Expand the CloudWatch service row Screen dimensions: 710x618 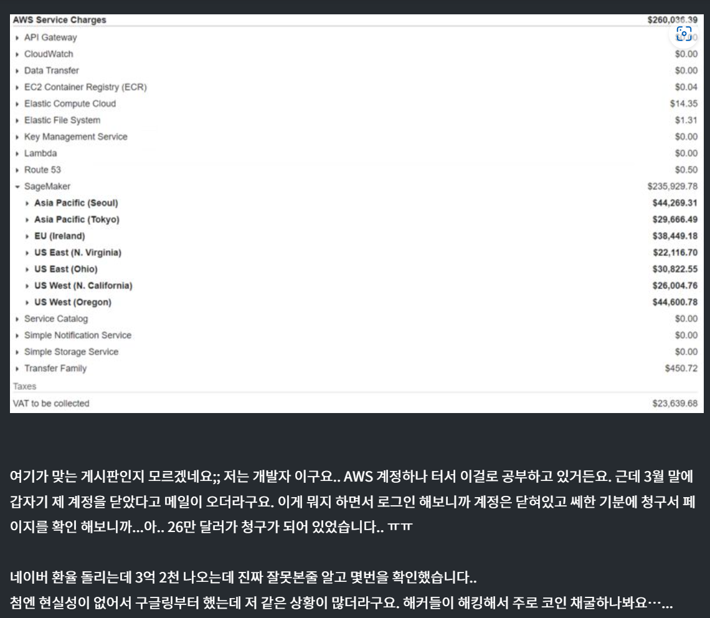pos(17,54)
